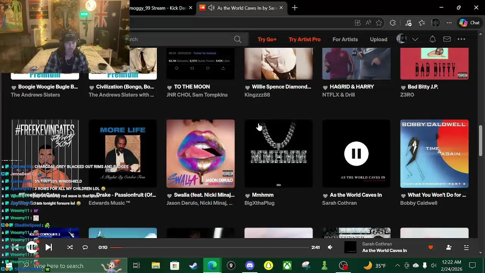Screen dimensions: 485x273
Task: Click the Read aloud icon in address bar
Action: point(368,23)
